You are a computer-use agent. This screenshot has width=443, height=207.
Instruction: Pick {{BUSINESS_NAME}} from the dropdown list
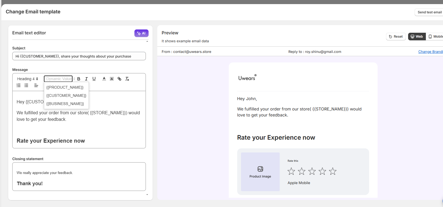coord(65,104)
